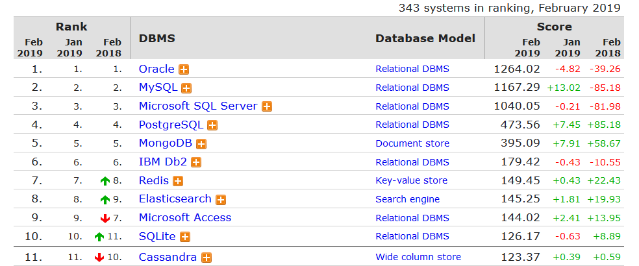Open the IBM Db2 link

coord(163,162)
